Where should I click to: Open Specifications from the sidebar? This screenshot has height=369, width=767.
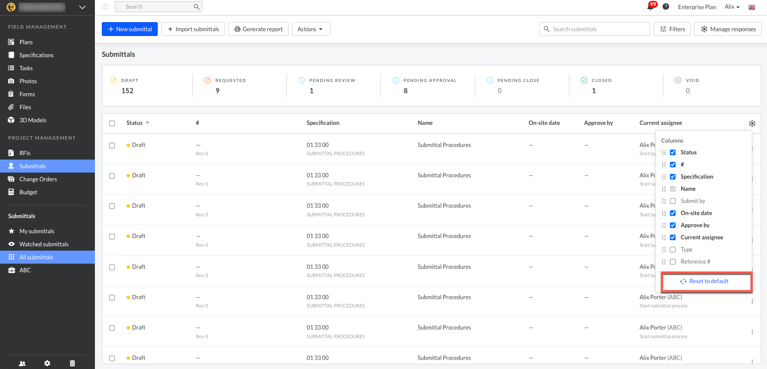click(47, 55)
